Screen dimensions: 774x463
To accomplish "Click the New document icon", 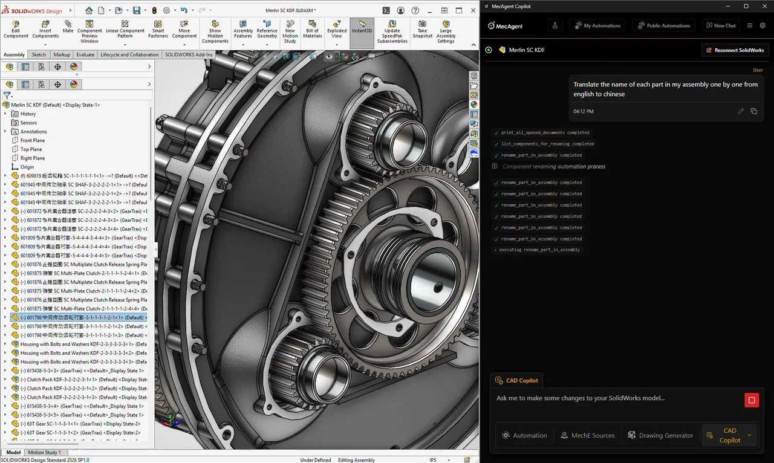I will [102, 10].
